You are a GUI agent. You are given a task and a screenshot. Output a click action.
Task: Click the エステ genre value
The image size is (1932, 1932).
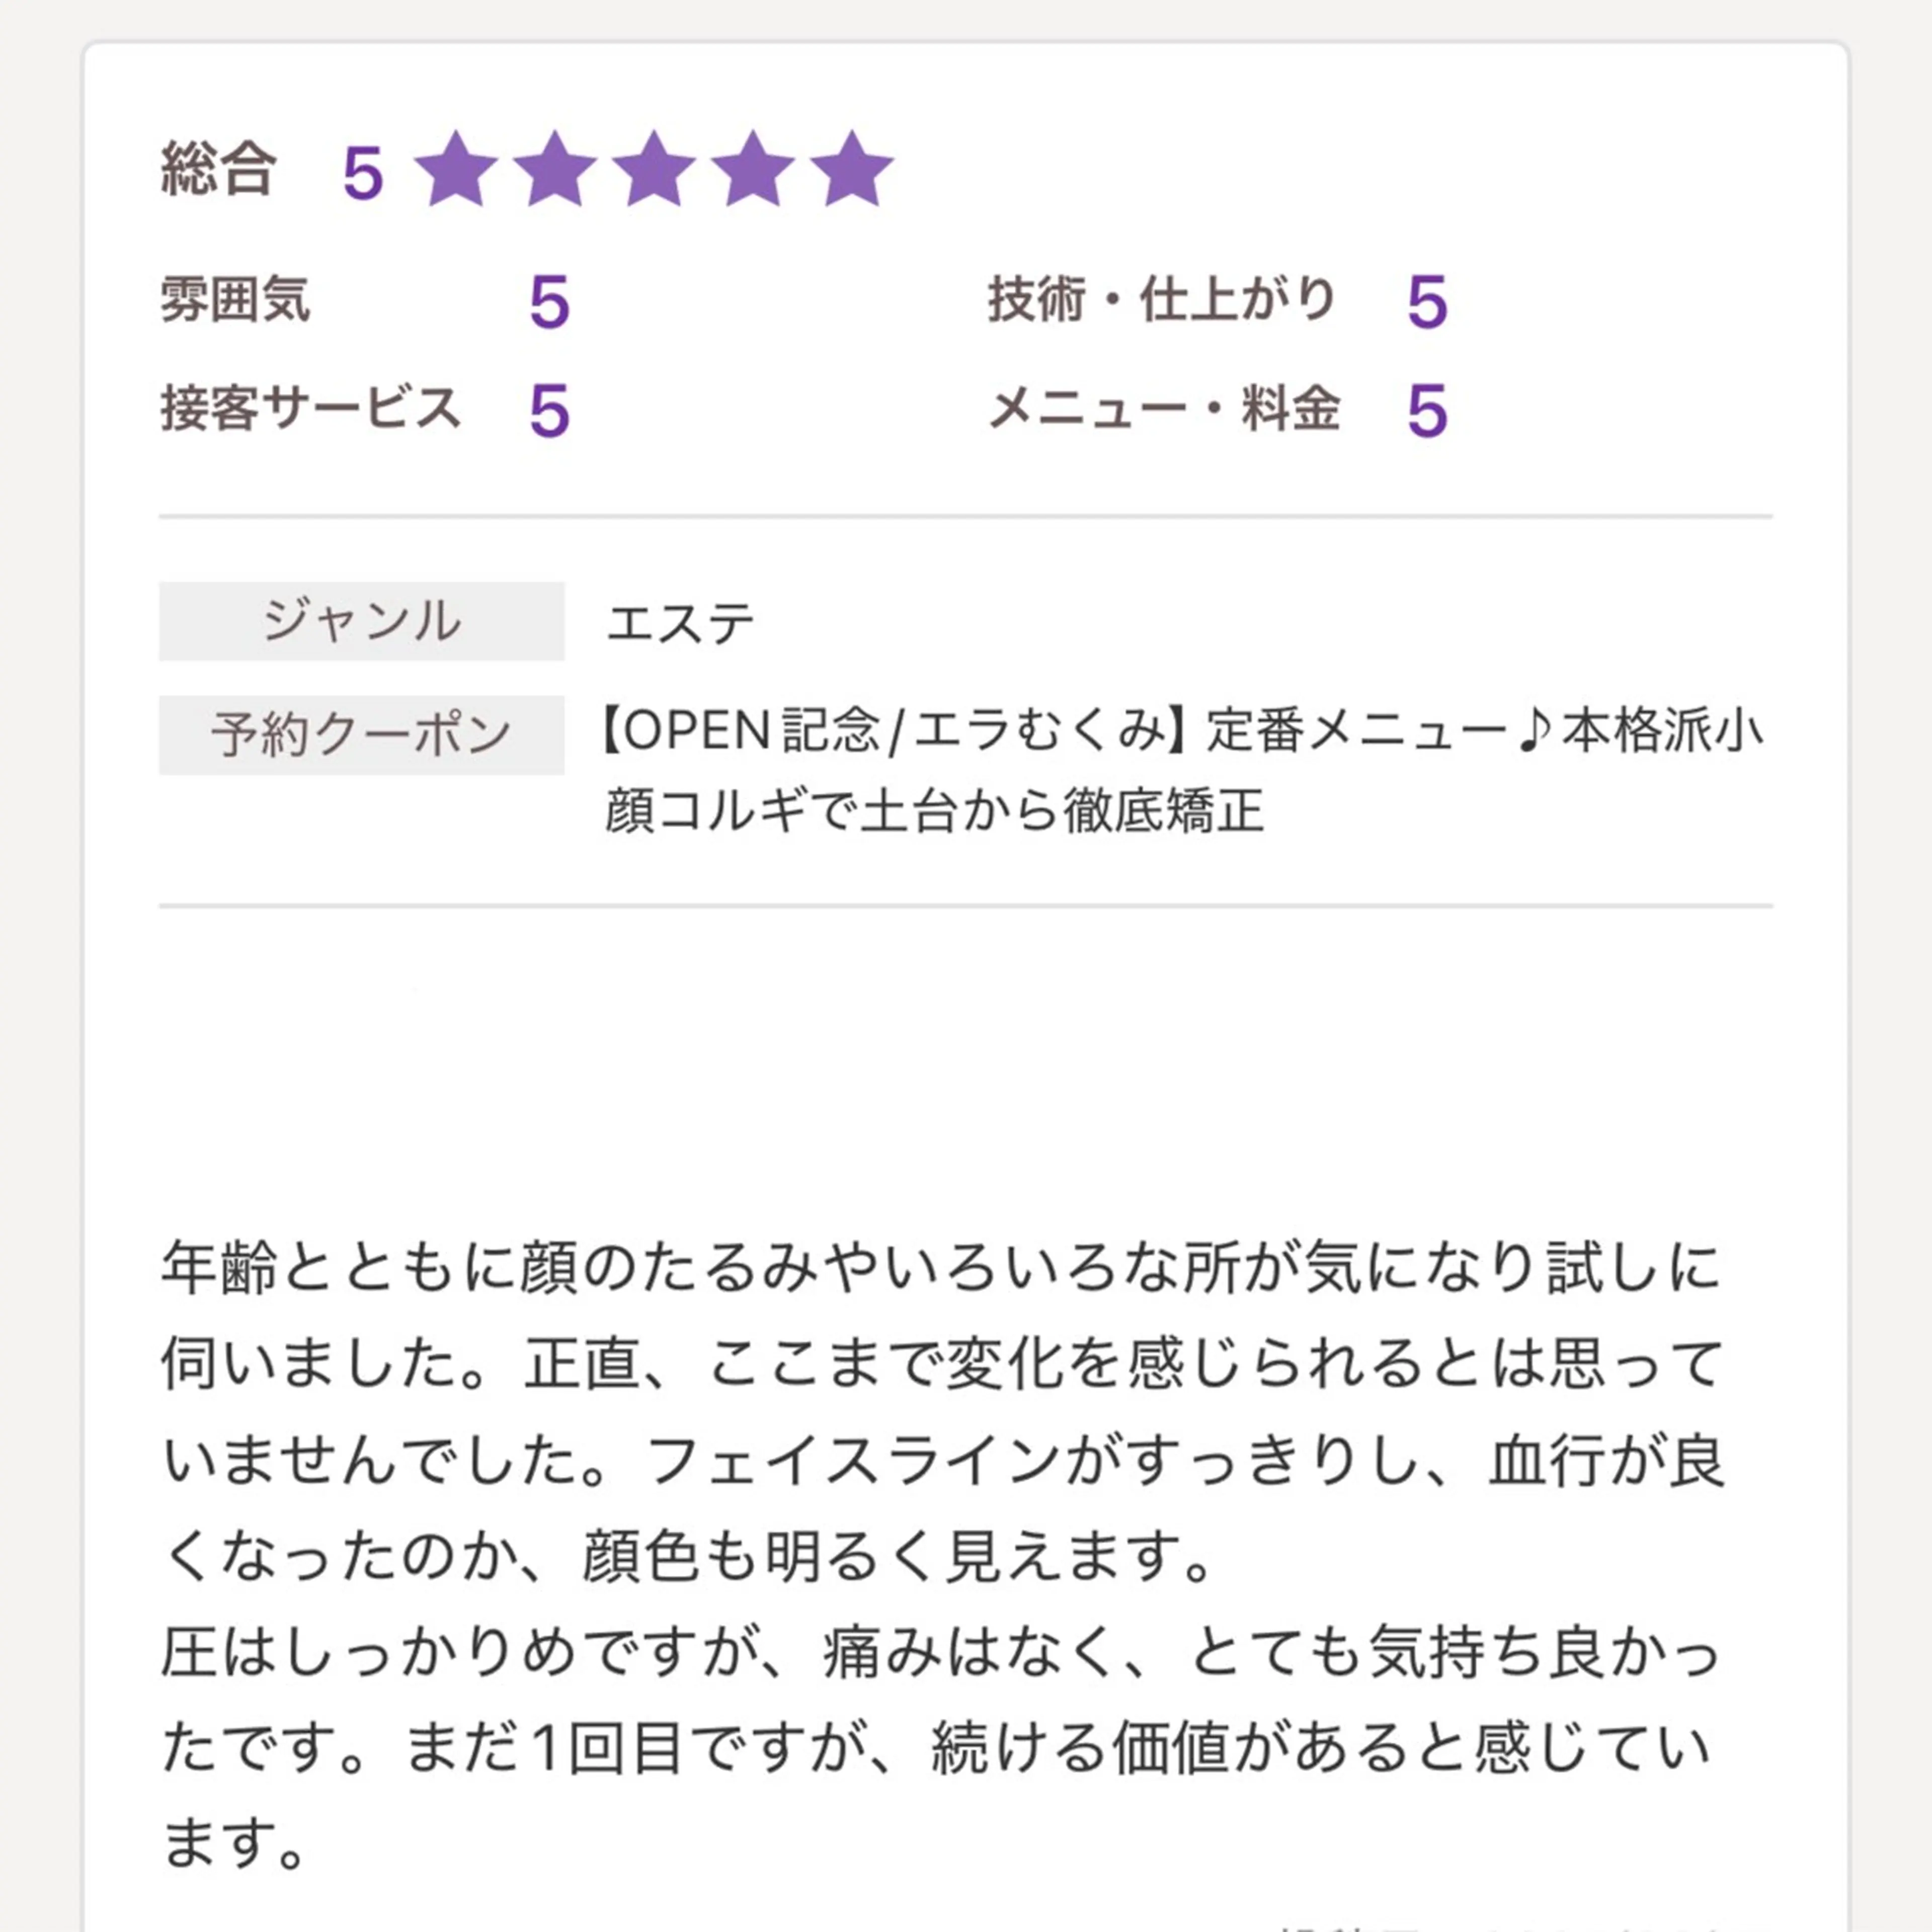pyautogui.click(x=680, y=624)
